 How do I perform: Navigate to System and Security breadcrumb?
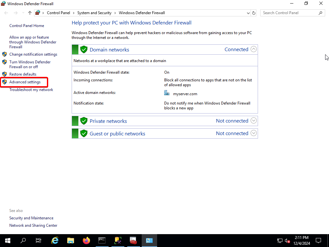pos(94,13)
